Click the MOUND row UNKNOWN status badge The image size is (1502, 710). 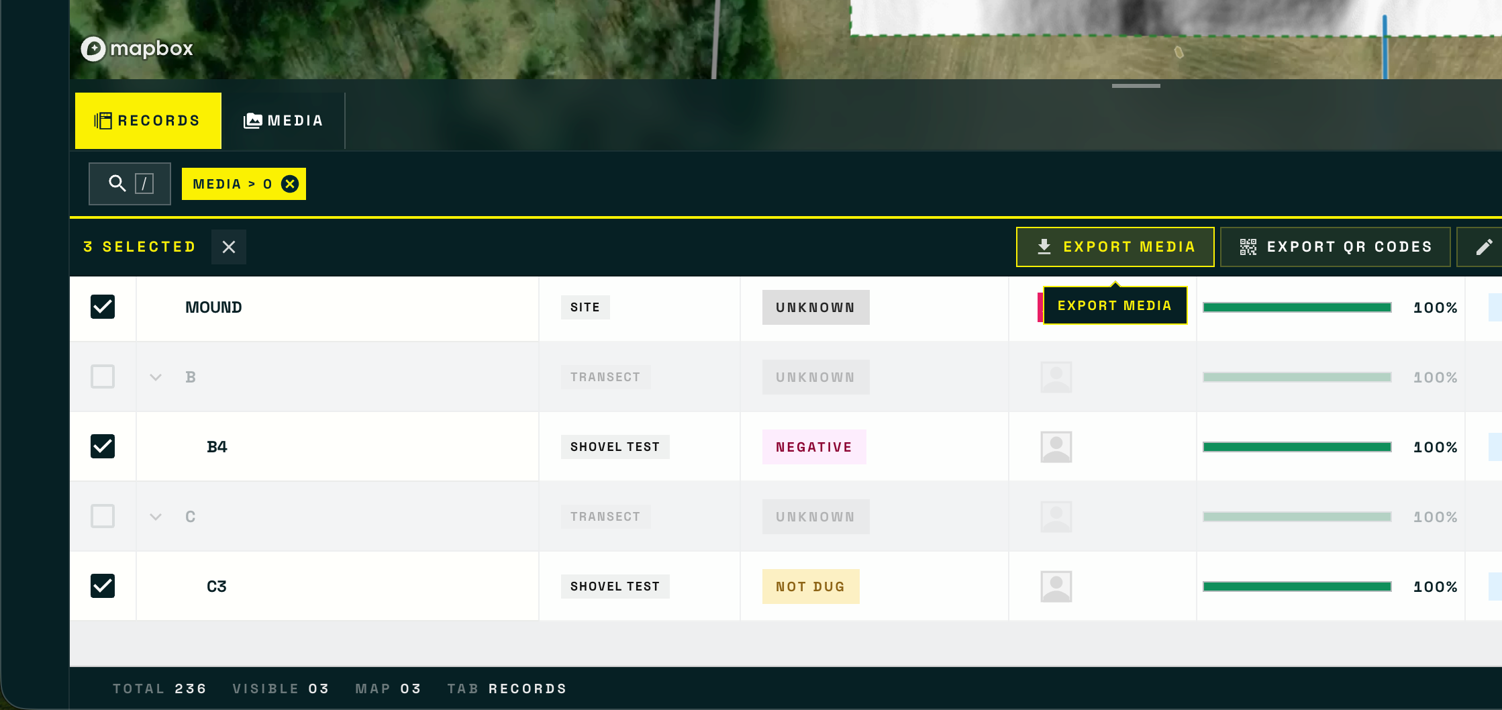pyautogui.click(x=815, y=307)
